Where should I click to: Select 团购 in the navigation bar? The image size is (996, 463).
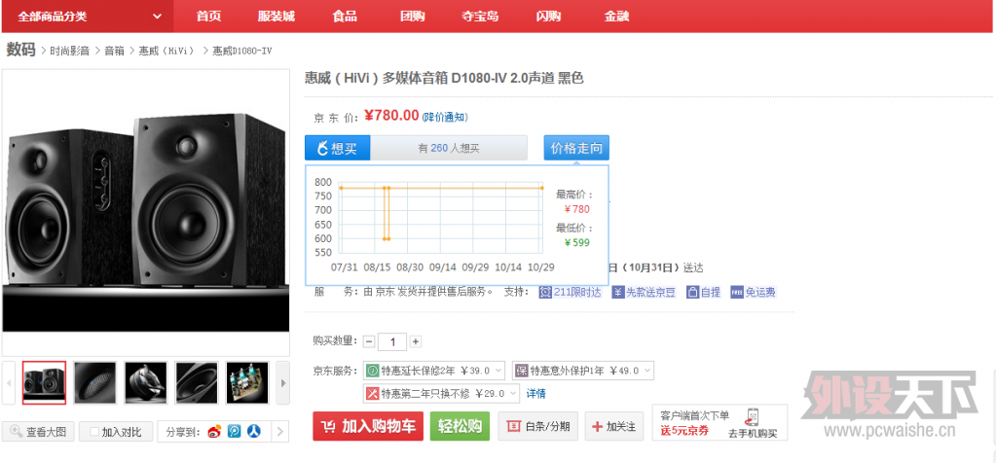412,17
